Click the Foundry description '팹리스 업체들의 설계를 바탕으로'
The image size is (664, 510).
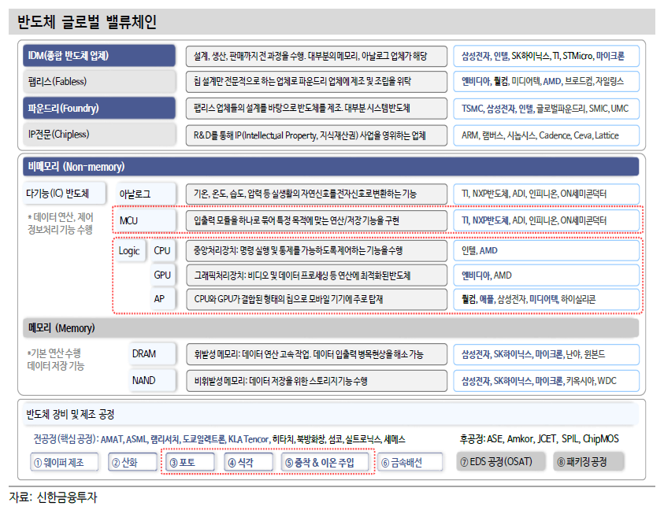317,109
